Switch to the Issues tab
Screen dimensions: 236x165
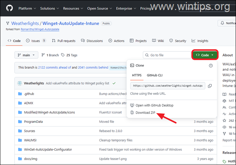click(x=36, y=41)
